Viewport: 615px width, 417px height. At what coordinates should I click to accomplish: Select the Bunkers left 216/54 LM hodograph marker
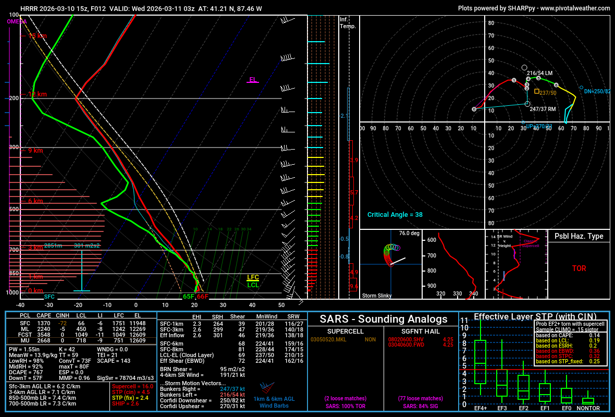click(x=524, y=68)
